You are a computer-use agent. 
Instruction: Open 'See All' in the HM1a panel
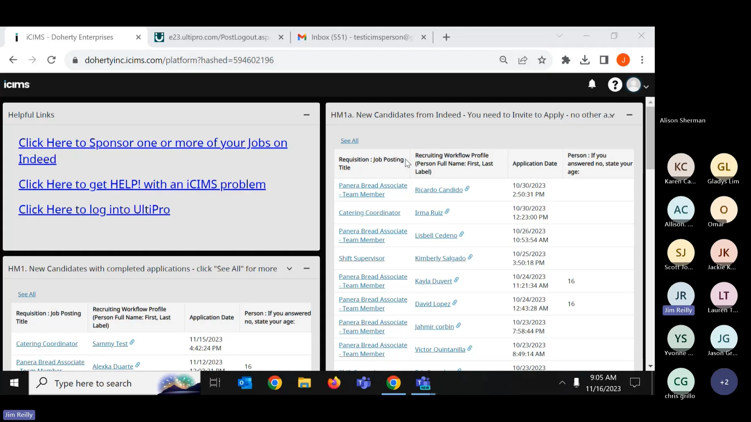(349, 141)
